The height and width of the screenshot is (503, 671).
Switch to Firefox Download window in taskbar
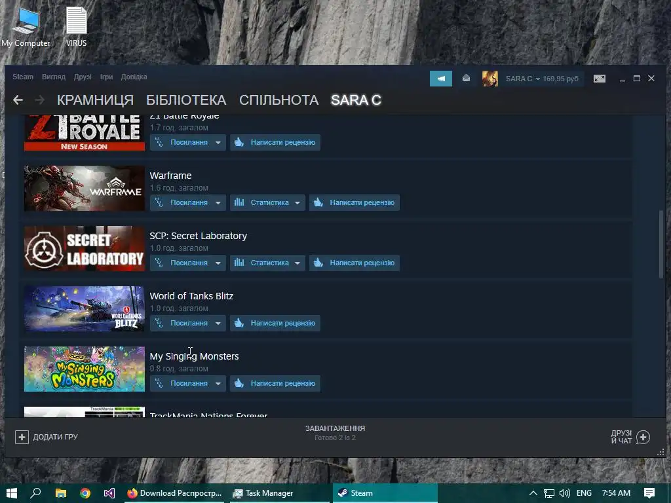(x=174, y=493)
